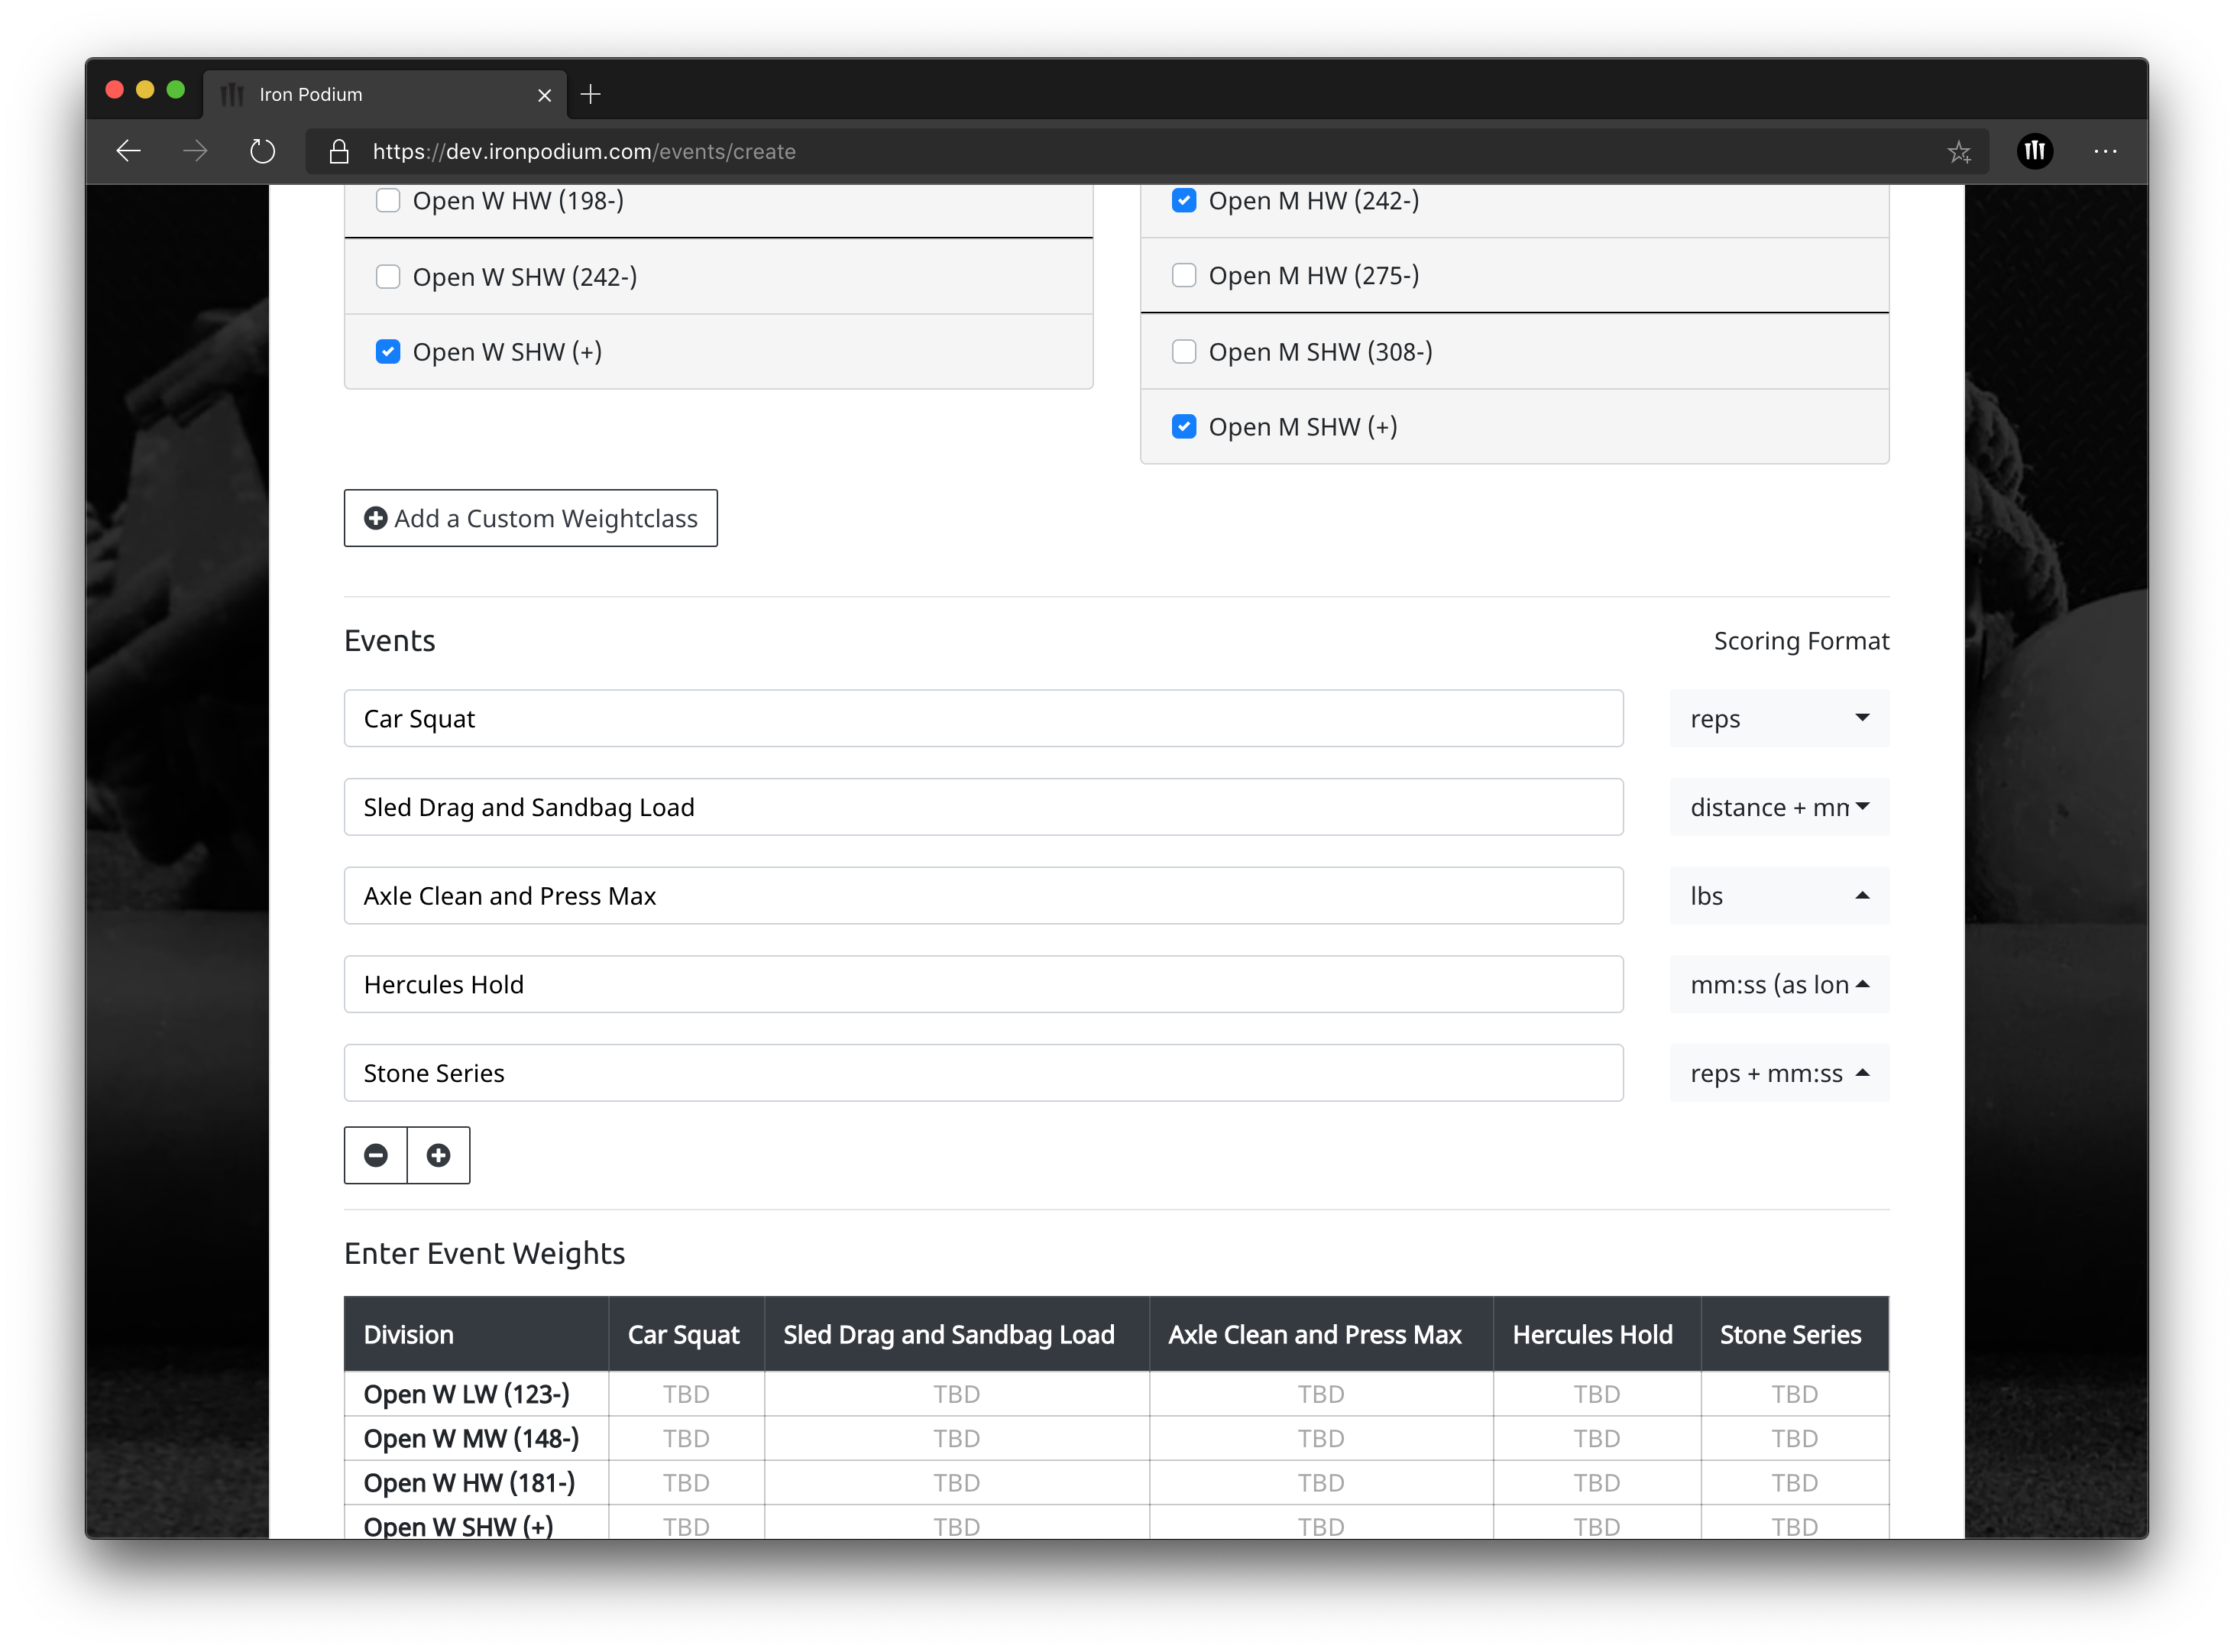This screenshot has height=1652, width=2234.
Task: Open Sled Drag distance scoring dropdown
Action: tap(1779, 807)
